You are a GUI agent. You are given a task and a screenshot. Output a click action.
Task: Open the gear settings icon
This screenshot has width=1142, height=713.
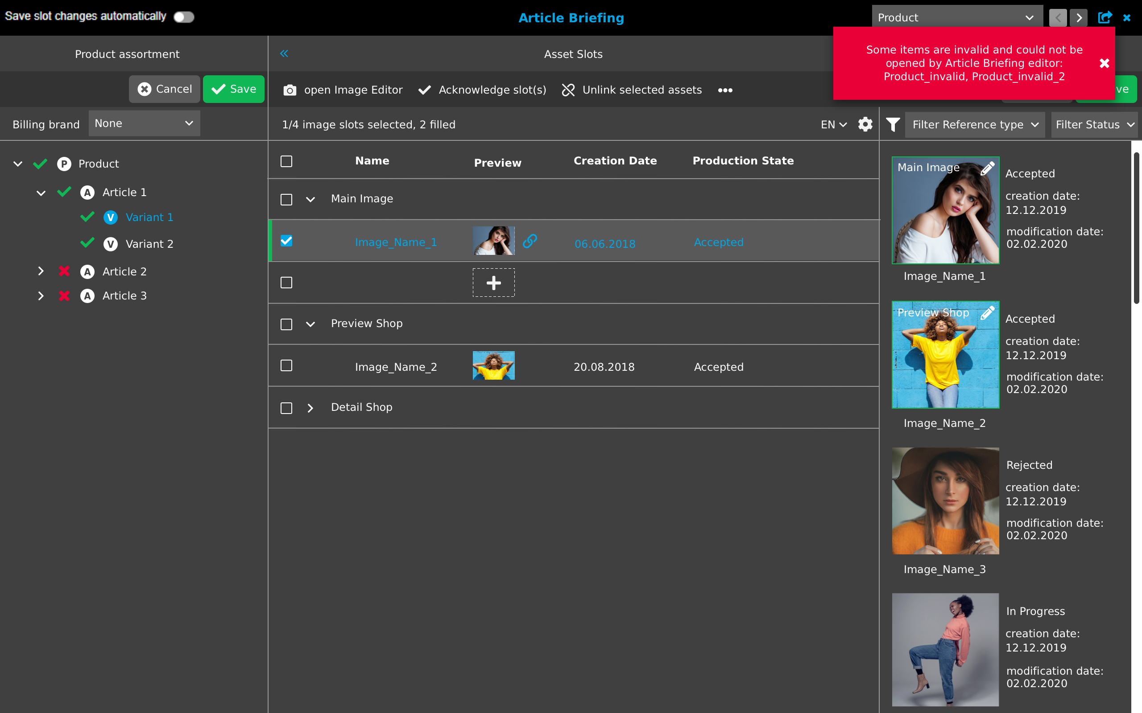click(865, 124)
